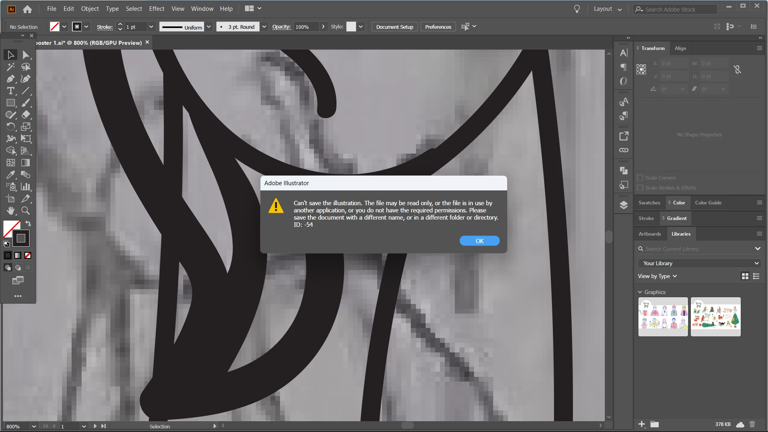
Task: Collapse the Graphics section
Action: coord(640,292)
